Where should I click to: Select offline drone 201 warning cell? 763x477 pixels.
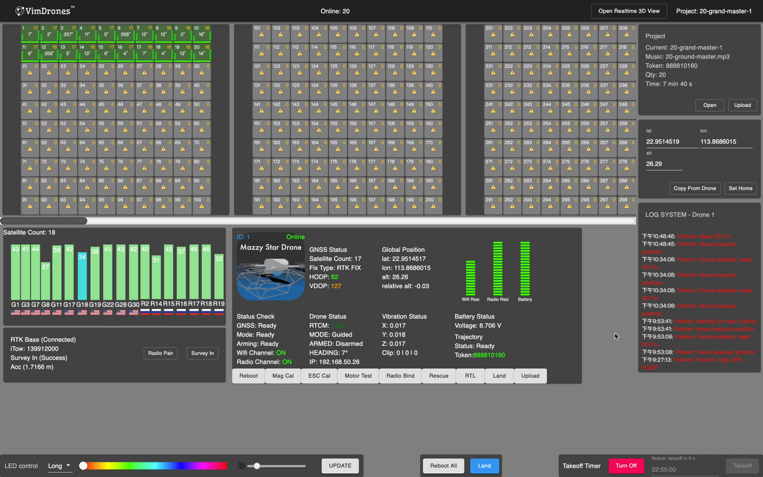click(493, 33)
